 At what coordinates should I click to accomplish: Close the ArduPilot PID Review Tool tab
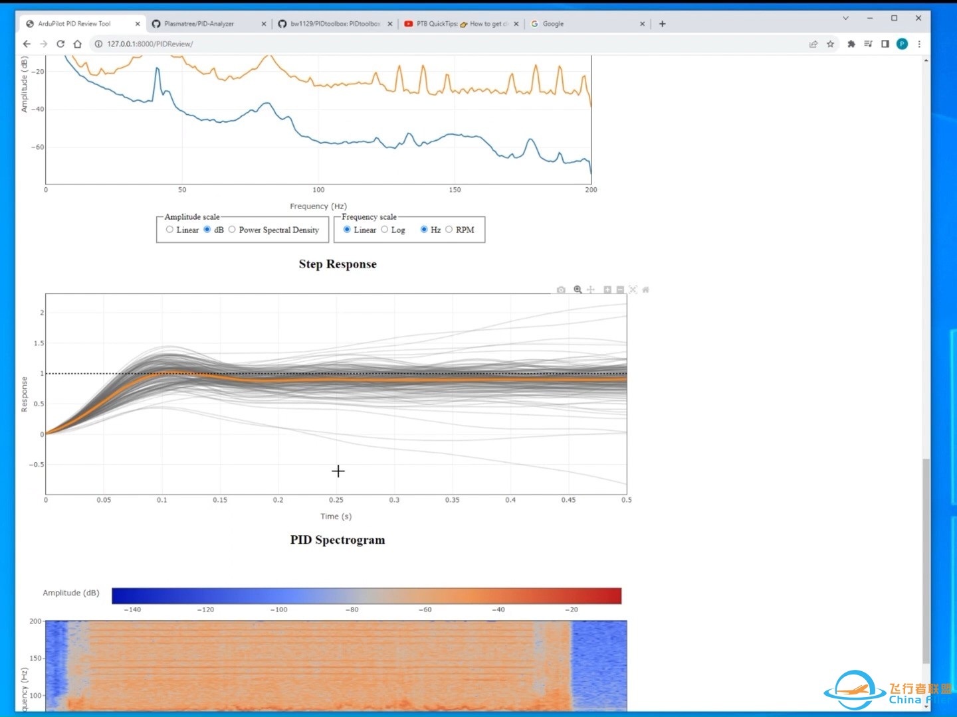click(x=138, y=24)
